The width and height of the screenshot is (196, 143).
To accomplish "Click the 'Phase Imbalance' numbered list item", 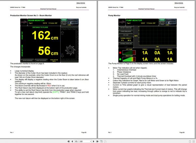I will click(124, 72).
